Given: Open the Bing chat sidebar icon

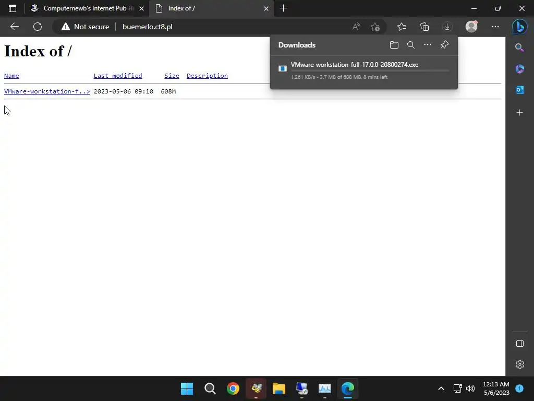Looking at the screenshot, I should (520, 27).
